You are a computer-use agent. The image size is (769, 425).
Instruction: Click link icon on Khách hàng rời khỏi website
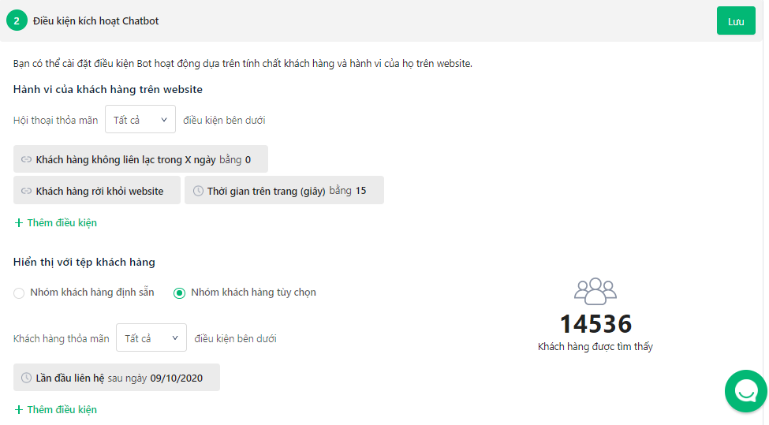tap(26, 191)
